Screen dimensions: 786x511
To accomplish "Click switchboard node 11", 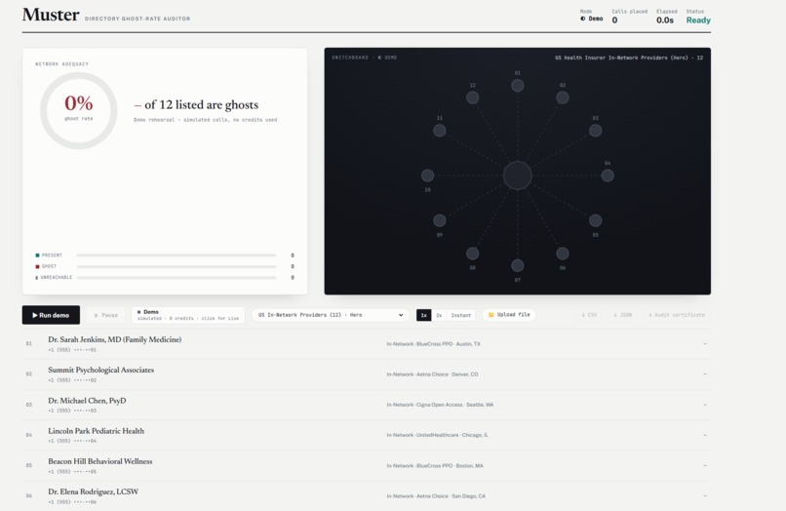I will point(440,131).
